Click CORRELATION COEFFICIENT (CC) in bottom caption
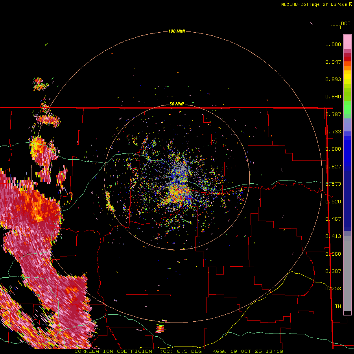This screenshot has width=354, height=354. [124, 352]
